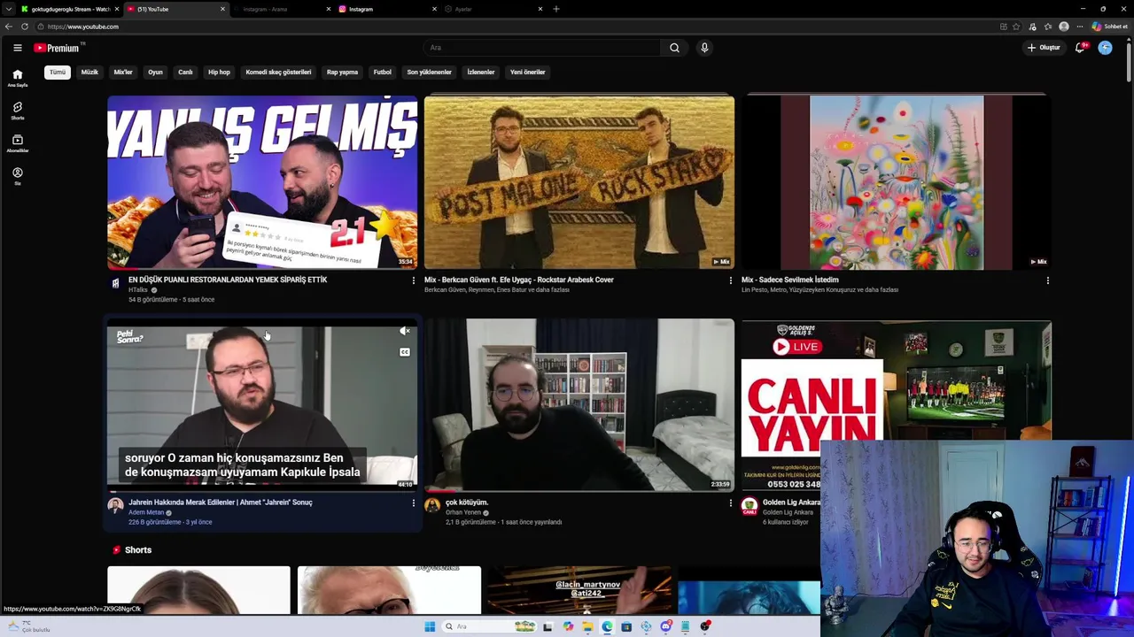Expand the browser tab list chevron
The width and height of the screenshot is (1134, 637).
(8, 9)
